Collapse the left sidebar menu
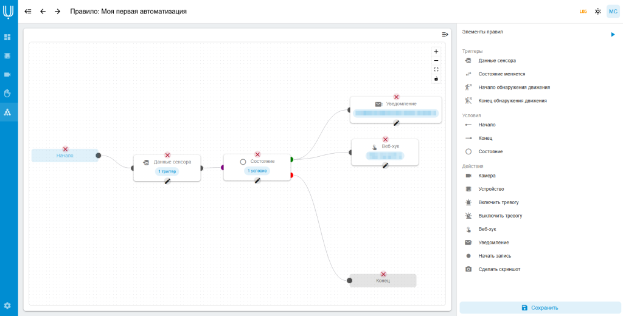 coord(28,12)
